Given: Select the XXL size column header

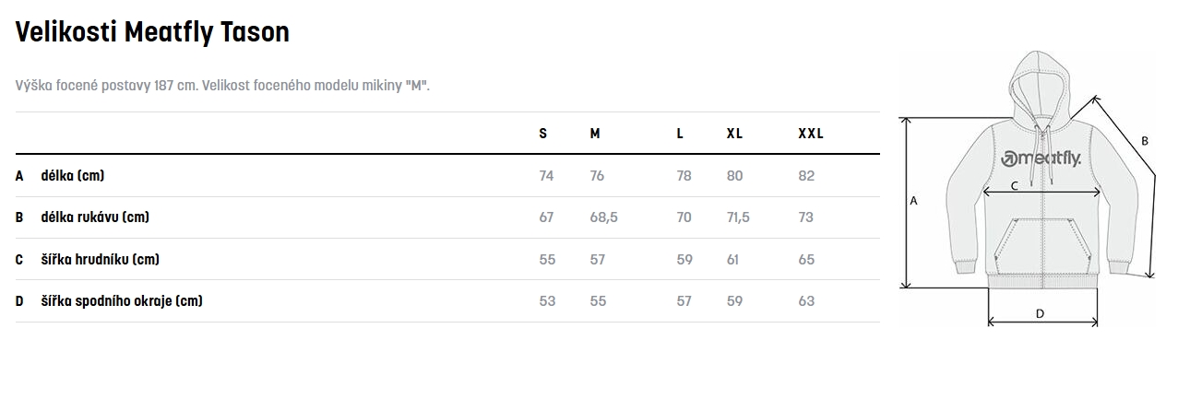Looking at the screenshot, I should (811, 134).
